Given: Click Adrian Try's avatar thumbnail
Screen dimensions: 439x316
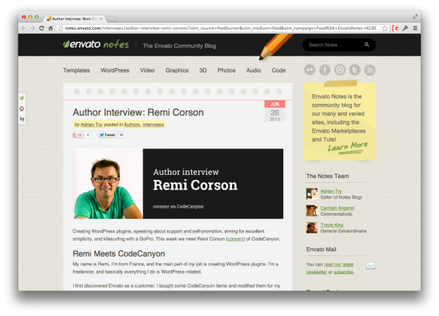Looking at the screenshot, I should point(312,194).
